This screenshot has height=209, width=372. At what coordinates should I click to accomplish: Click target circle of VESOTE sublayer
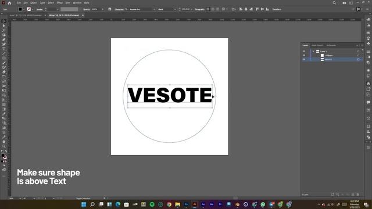tap(358, 59)
